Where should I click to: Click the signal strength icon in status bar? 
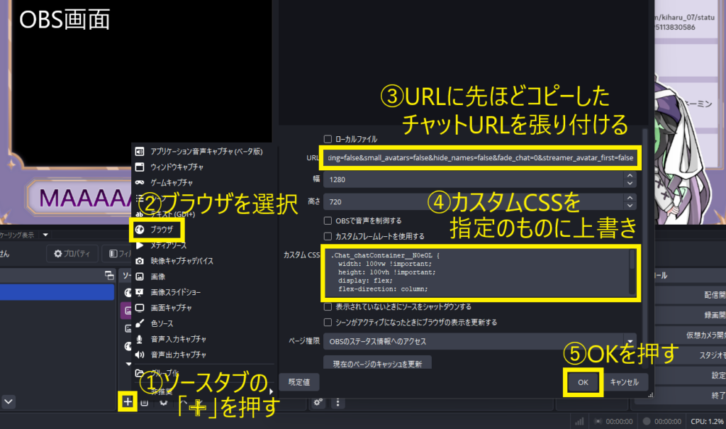[x=579, y=421]
